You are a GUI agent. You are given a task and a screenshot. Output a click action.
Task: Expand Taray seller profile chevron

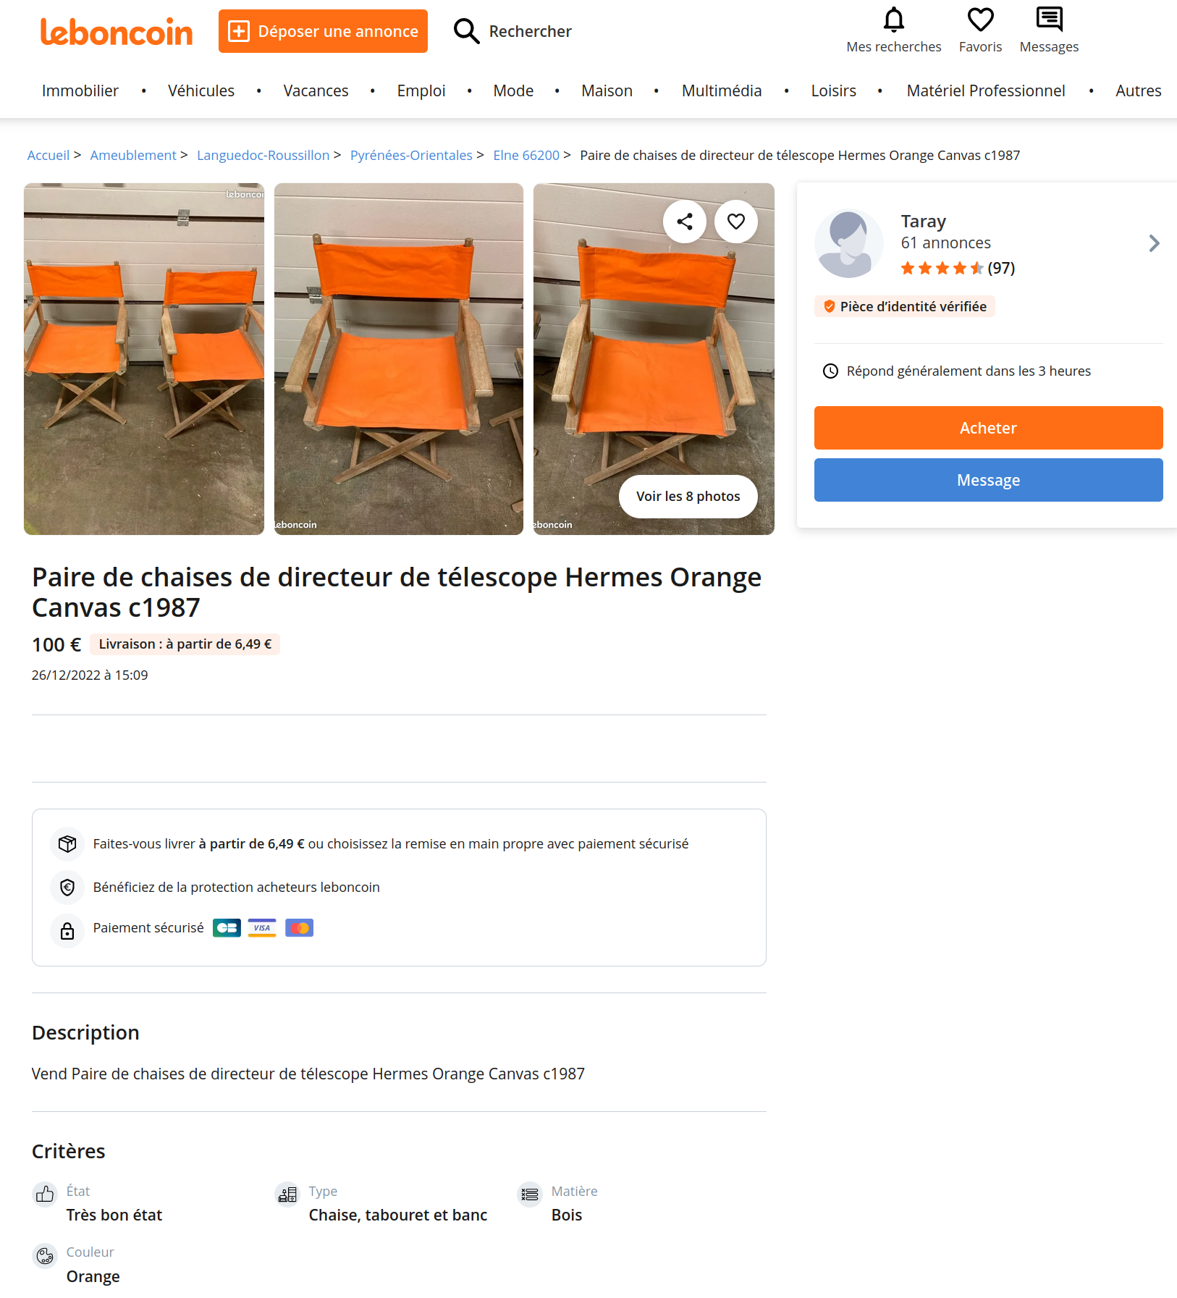[x=1154, y=243]
